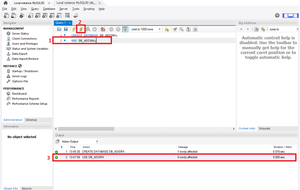Go back in context help
The width and height of the screenshot is (300, 190).
(x=241, y=29)
